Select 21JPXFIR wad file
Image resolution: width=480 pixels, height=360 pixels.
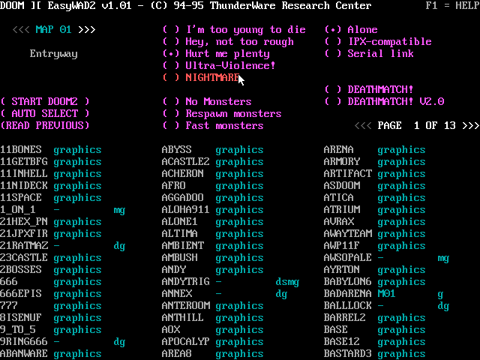point(24,233)
